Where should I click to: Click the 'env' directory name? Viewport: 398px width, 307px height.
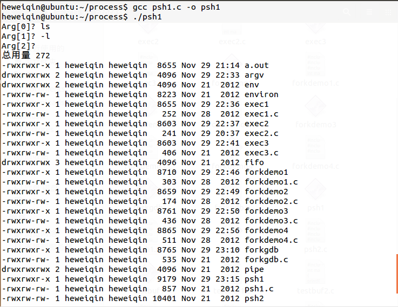252,85
